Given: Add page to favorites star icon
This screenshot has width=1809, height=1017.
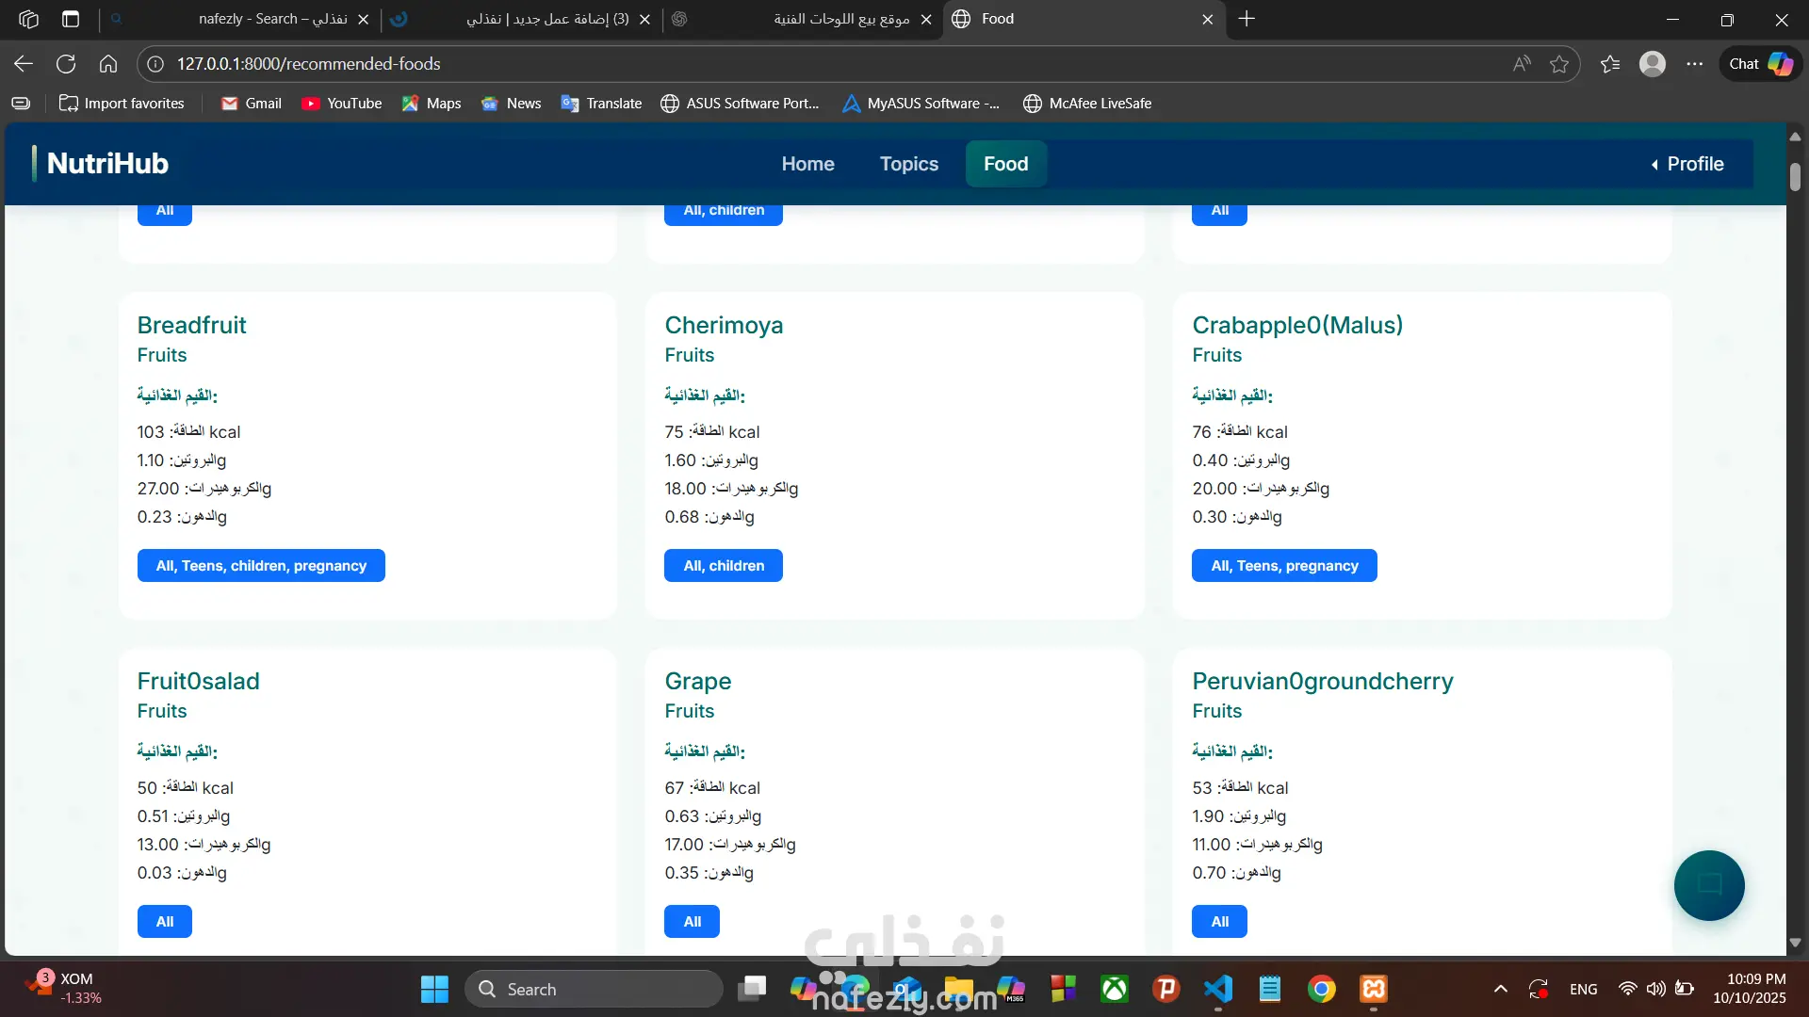Looking at the screenshot, I should coord(1559,64).
